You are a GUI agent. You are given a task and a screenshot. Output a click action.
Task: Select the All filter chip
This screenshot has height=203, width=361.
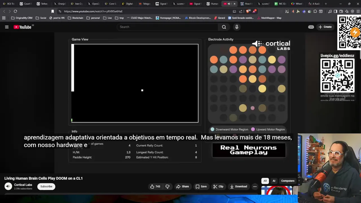tap(265, 181)
